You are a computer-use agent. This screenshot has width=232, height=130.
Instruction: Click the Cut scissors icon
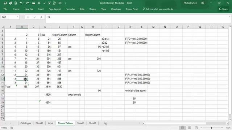[39, 3]
